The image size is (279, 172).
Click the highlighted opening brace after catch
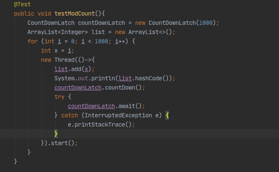pyautogui.click(x=167, y=115)
